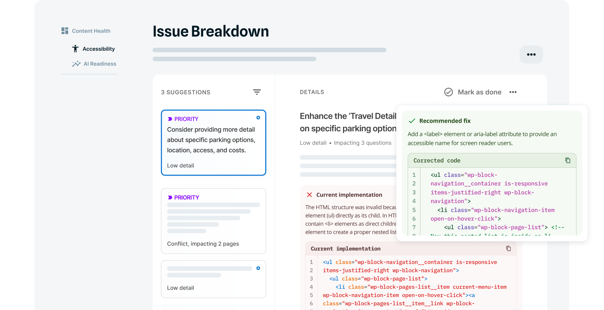Click the 'Recommended fix' heading
The height and width of the screenshot is (310, 604).
point(445,121)
